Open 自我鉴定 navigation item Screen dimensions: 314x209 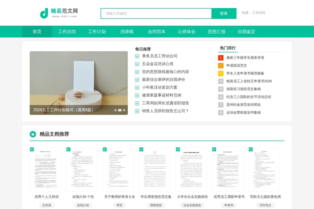tap(246, 32)
